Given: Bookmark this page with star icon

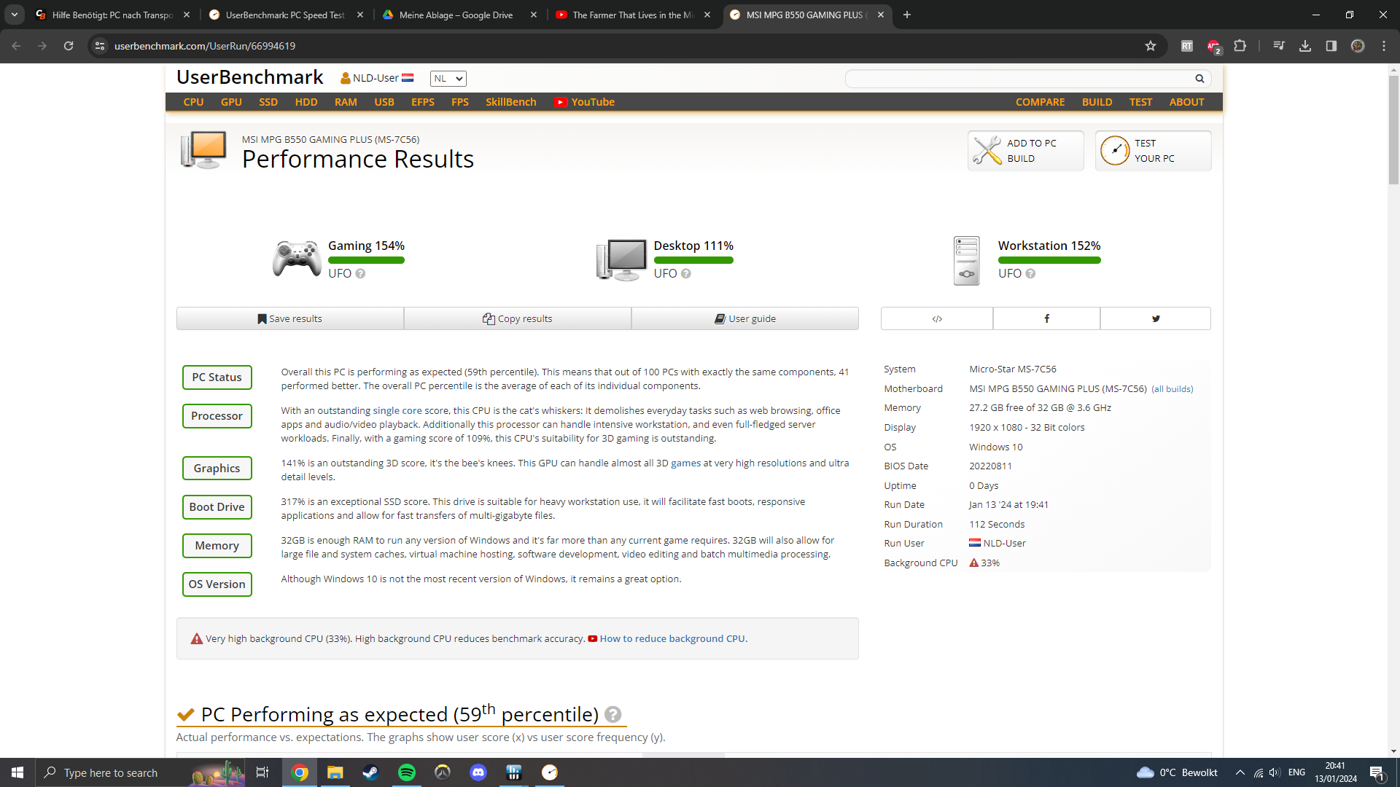Looking at the screenshot, I should (x=1151, y=46).
